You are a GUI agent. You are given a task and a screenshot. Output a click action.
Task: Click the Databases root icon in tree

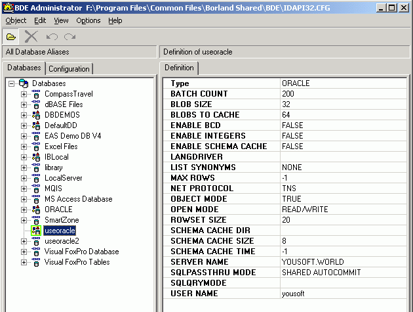[x=24, y=83]
